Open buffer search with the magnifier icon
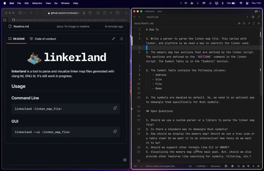 point(244,23)
